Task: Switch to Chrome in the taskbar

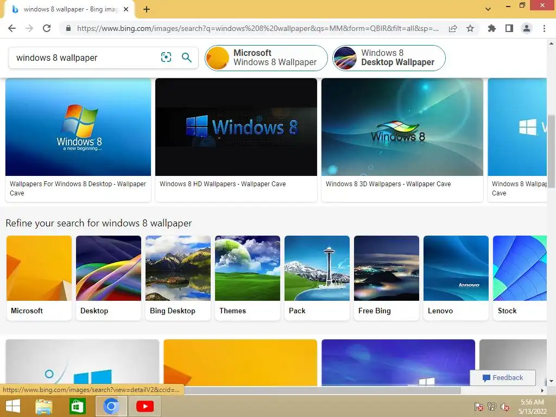Action: coord(111,406)
